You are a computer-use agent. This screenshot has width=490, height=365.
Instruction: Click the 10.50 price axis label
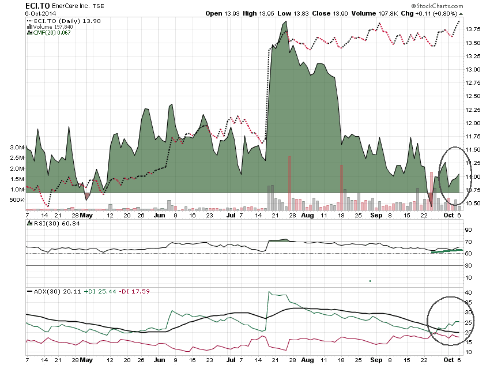pos(473,204)
